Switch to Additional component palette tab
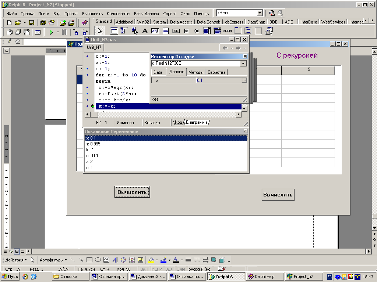Screen dimensions: 377x282 tap(124, 22)
